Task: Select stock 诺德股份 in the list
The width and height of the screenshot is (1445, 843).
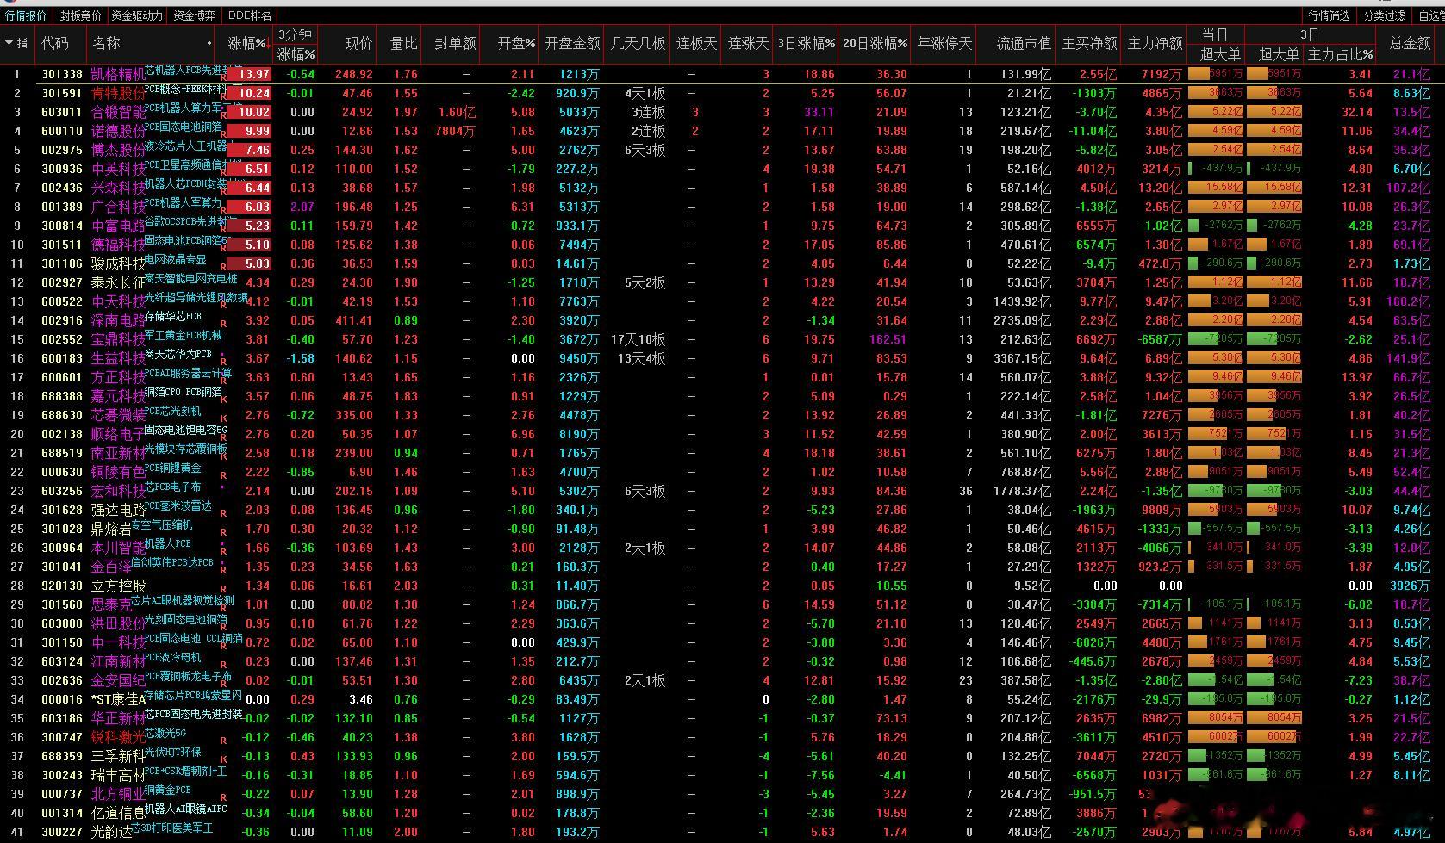Action: coord(118,132)
